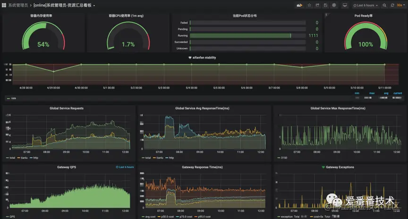Zoom out the time range with the magnifier icon
408x219 pixels.
tap(384, 5)
